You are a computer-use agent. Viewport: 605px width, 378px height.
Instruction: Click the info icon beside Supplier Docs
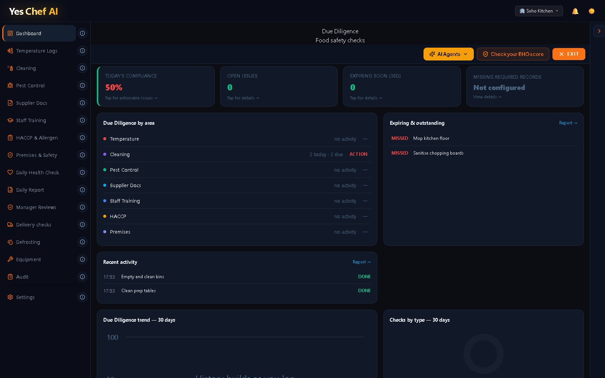(82, 103)
